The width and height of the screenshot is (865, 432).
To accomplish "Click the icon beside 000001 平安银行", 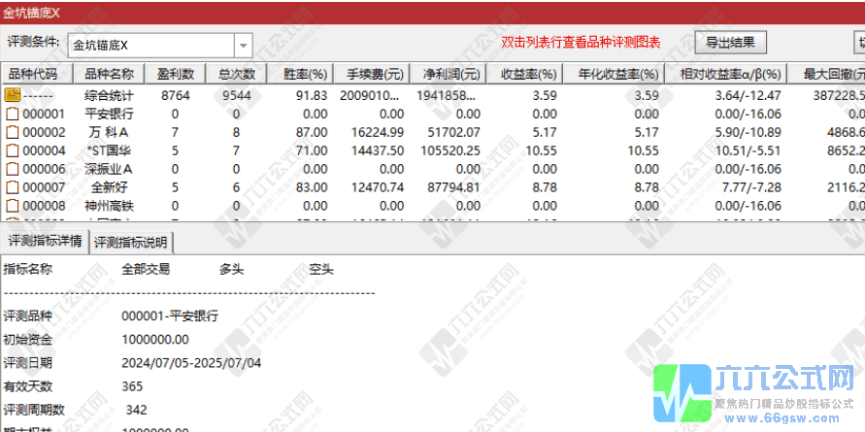I will click(x=13, y=114).
